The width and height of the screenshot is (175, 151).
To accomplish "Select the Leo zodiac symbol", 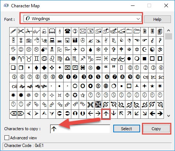I will 52,59.
